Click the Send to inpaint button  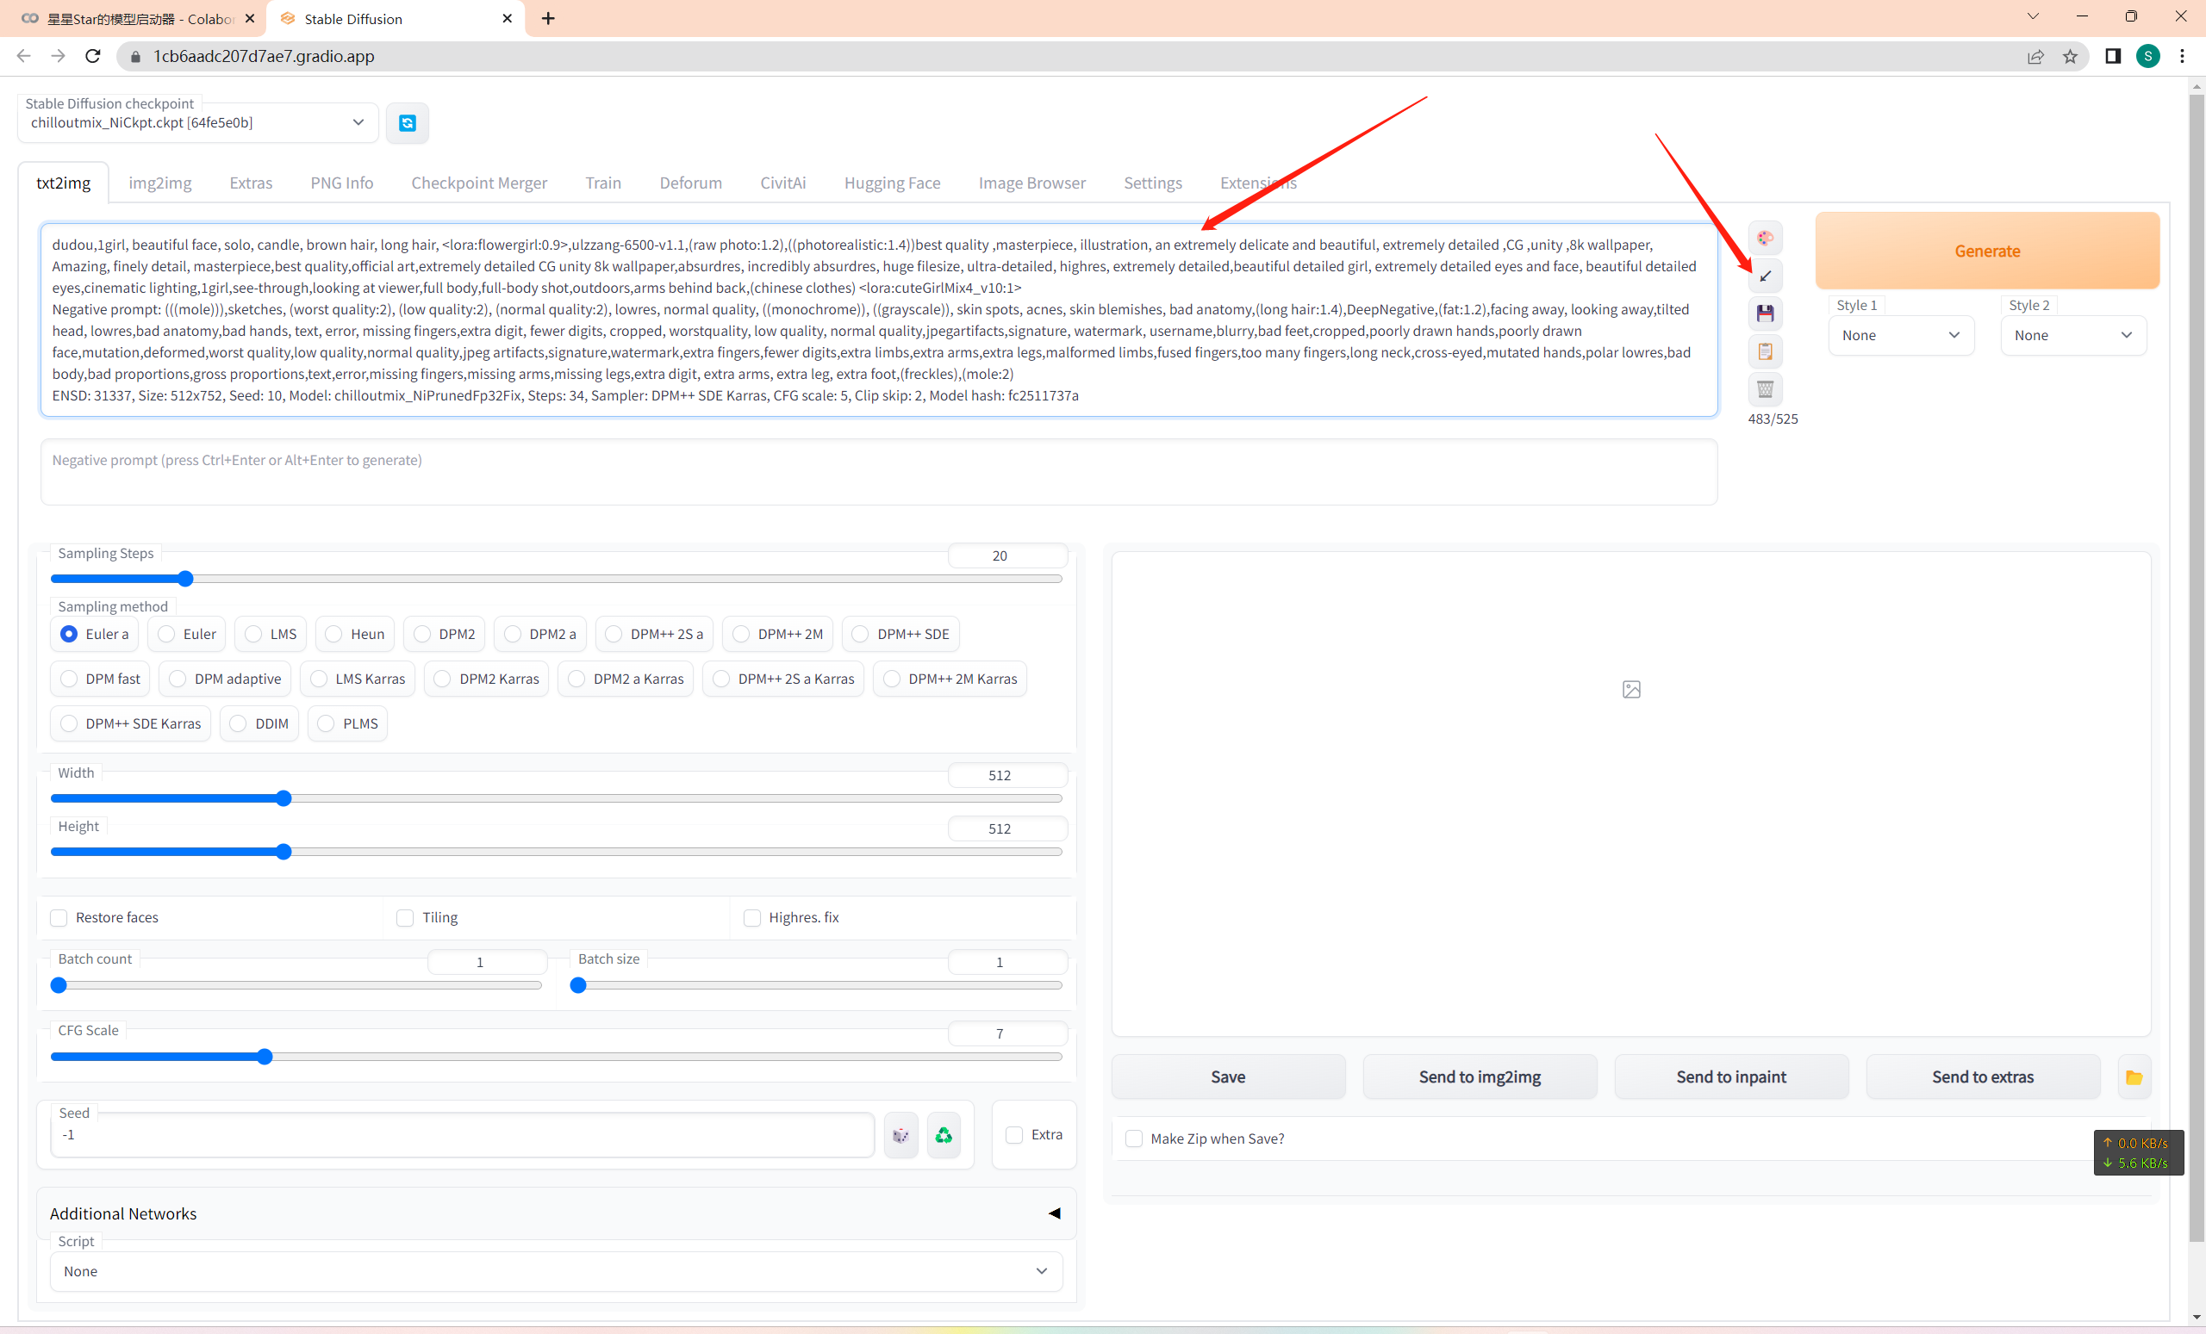click(x=1730, y=1077)
